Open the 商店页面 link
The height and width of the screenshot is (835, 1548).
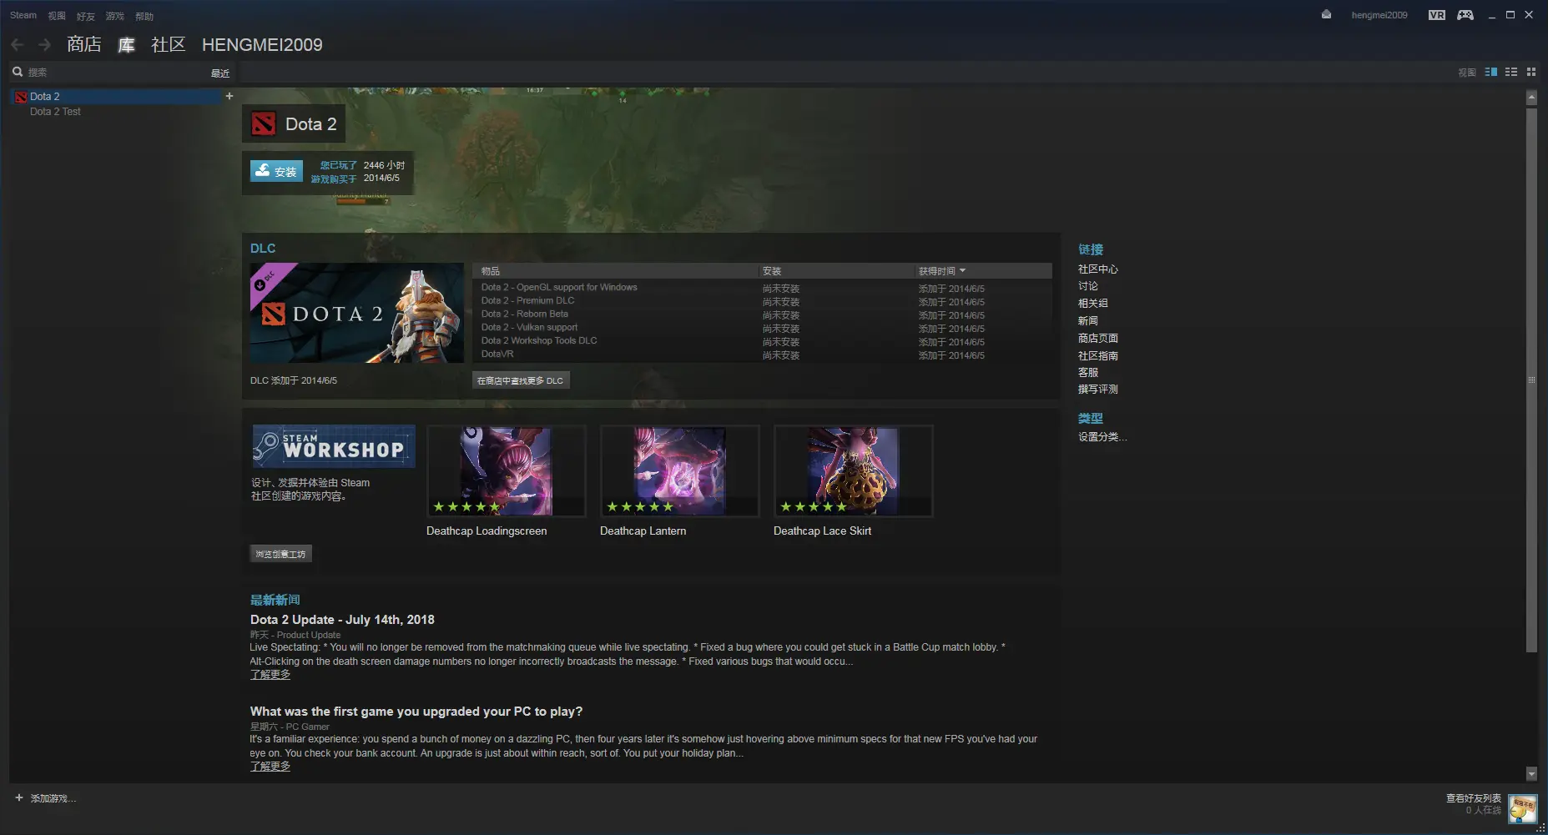1097,339
